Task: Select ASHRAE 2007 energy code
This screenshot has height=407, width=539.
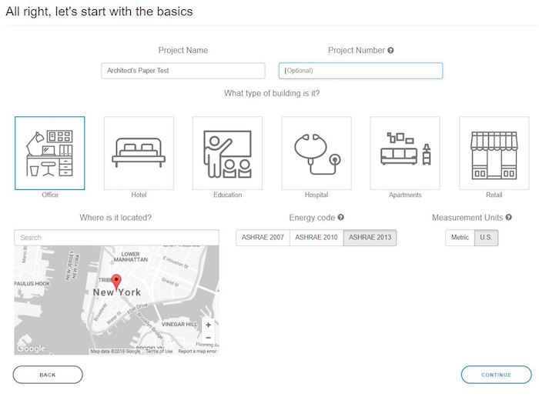Action: click(x=263, y=237)
